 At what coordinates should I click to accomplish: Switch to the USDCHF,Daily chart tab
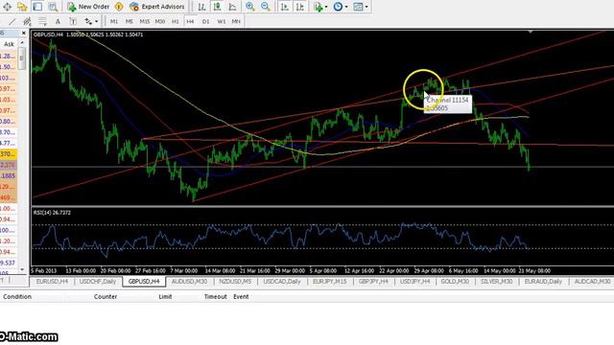pyautogui.click(x=98, y=281)
